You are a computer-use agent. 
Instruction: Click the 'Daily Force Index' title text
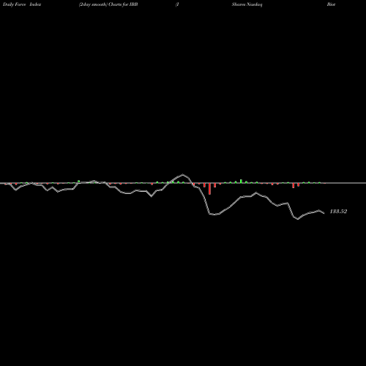pyautogui.click(x=22, y=4)
